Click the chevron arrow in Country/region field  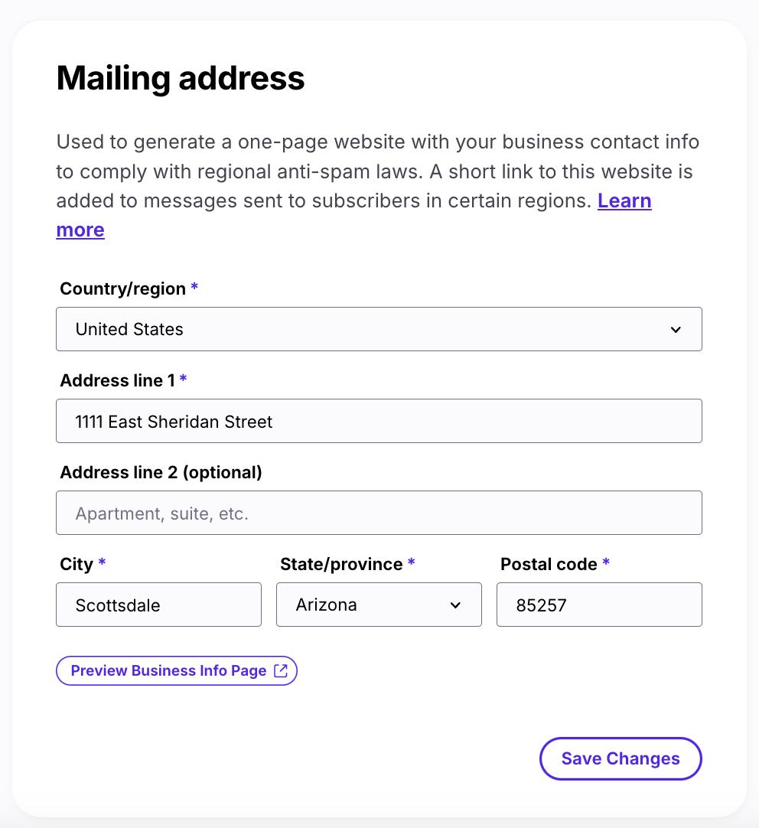click(676, 330)
